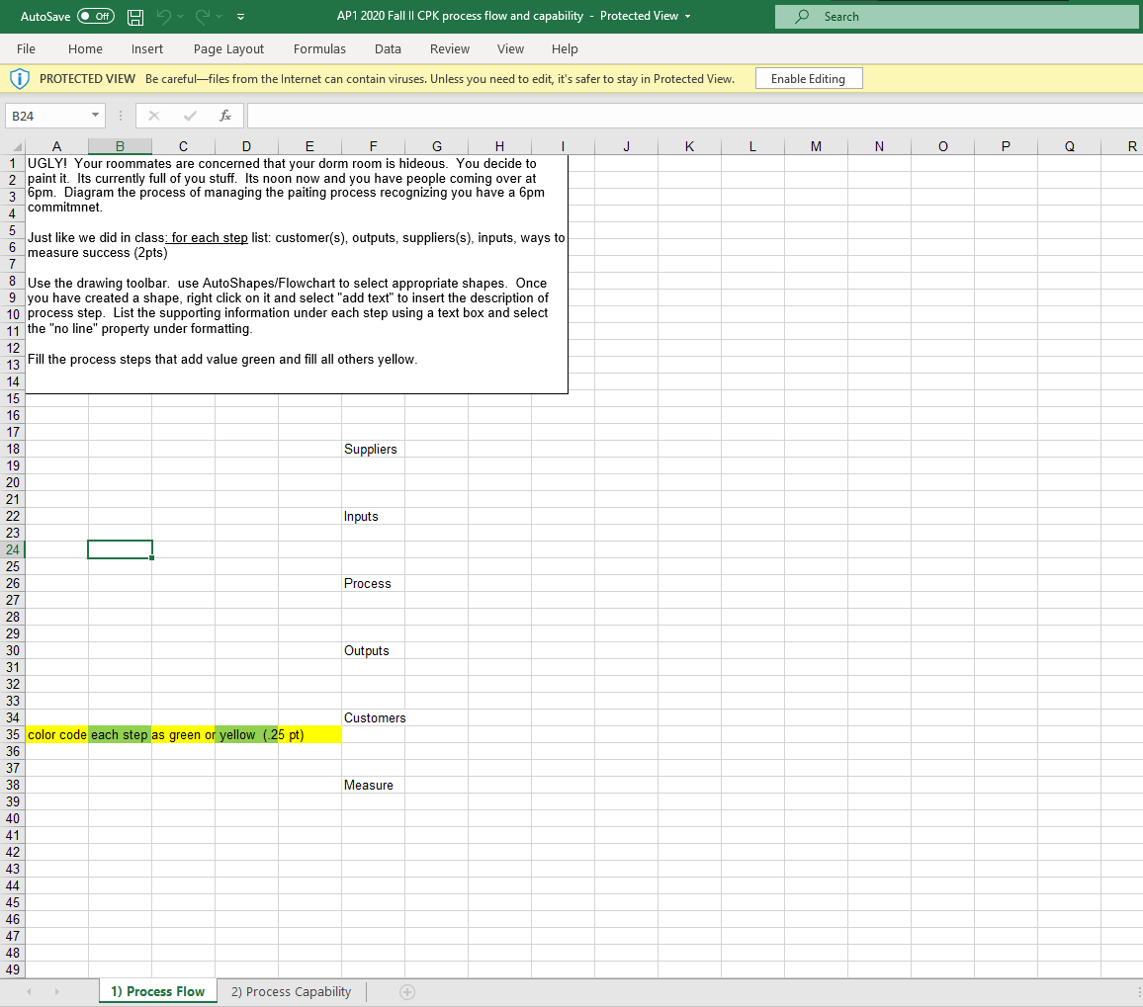This screenshot has width=1143, height=1007.
Task: Click the Protected View shield icon
Action: pos(18,78)
